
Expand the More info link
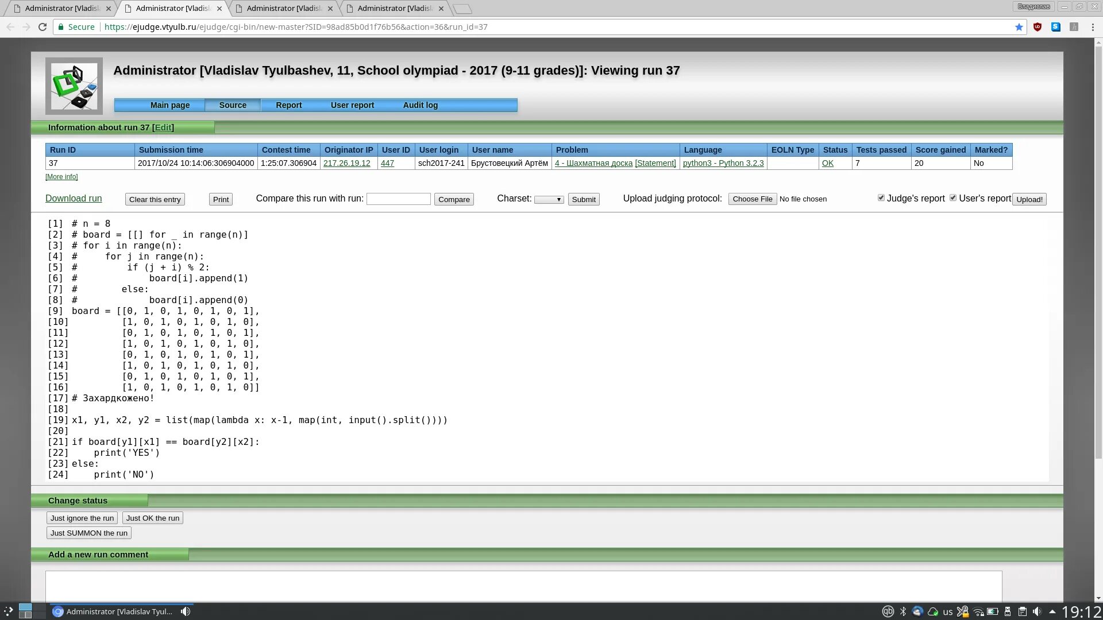pyautogui.click(x=61, y=177)
